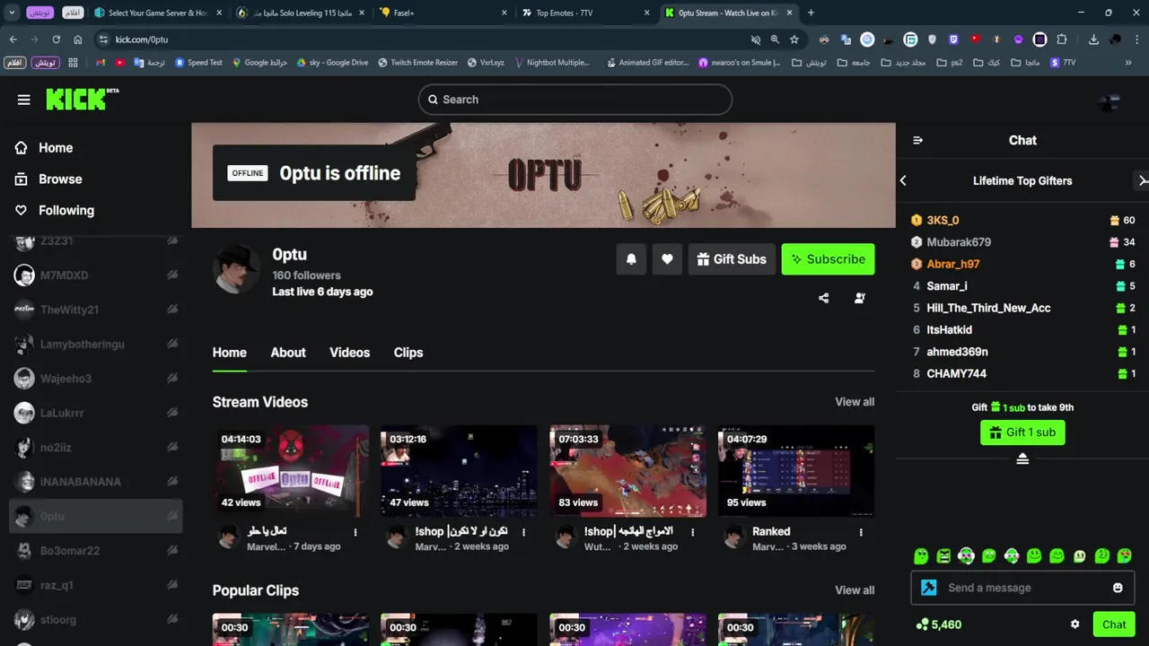Insert the last red-hearted emote

coord(1125,556)
